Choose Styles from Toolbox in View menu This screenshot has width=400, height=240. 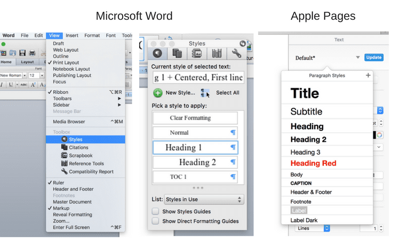(x=85, y=139)
